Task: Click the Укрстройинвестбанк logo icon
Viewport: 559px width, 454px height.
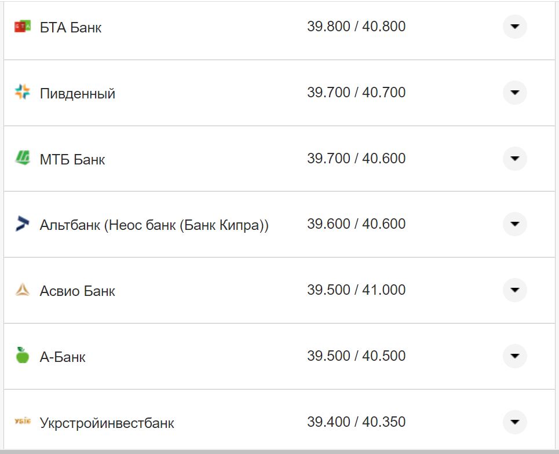Action: 22,422
